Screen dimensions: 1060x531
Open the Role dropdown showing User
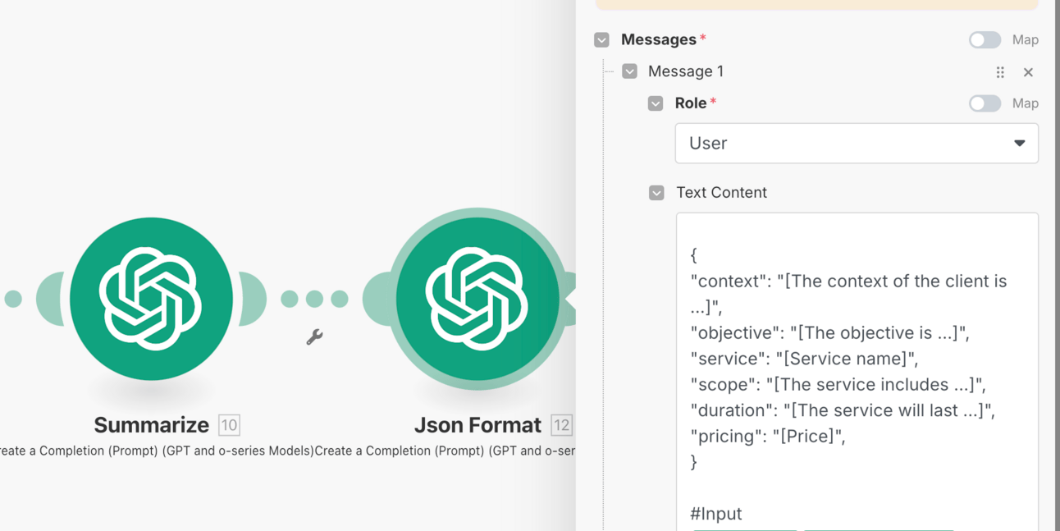tap(857, 144)
